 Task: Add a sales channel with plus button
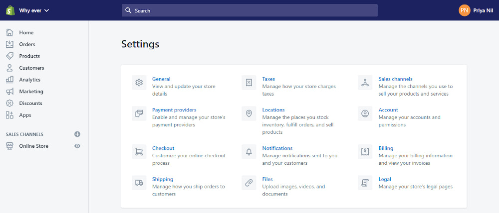click(x=77, y=134)
